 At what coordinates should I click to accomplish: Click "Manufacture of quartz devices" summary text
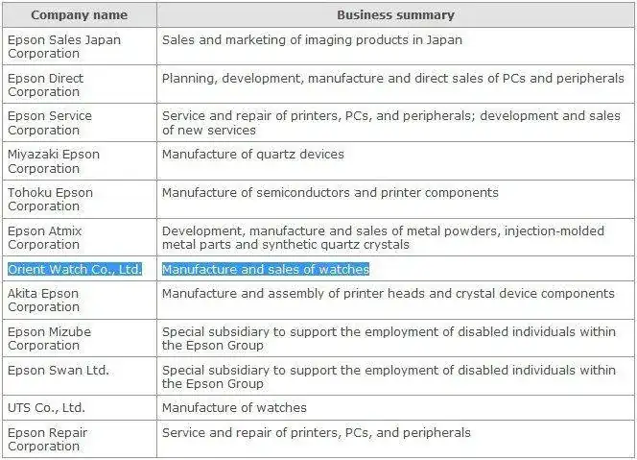[252, 154]
